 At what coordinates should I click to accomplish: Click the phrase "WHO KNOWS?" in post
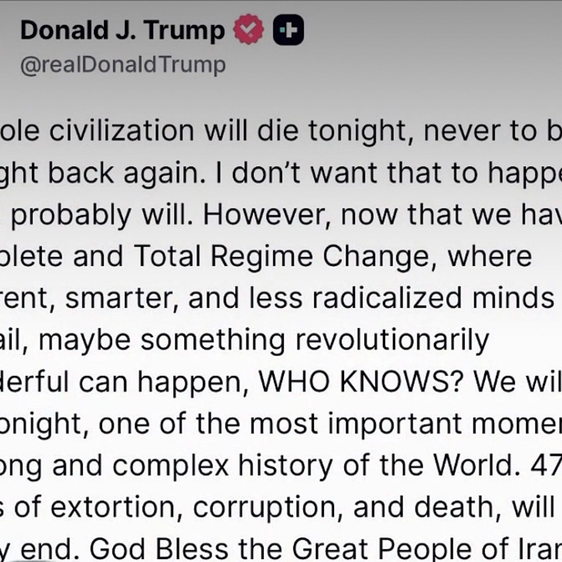click(x=361, y=382)
